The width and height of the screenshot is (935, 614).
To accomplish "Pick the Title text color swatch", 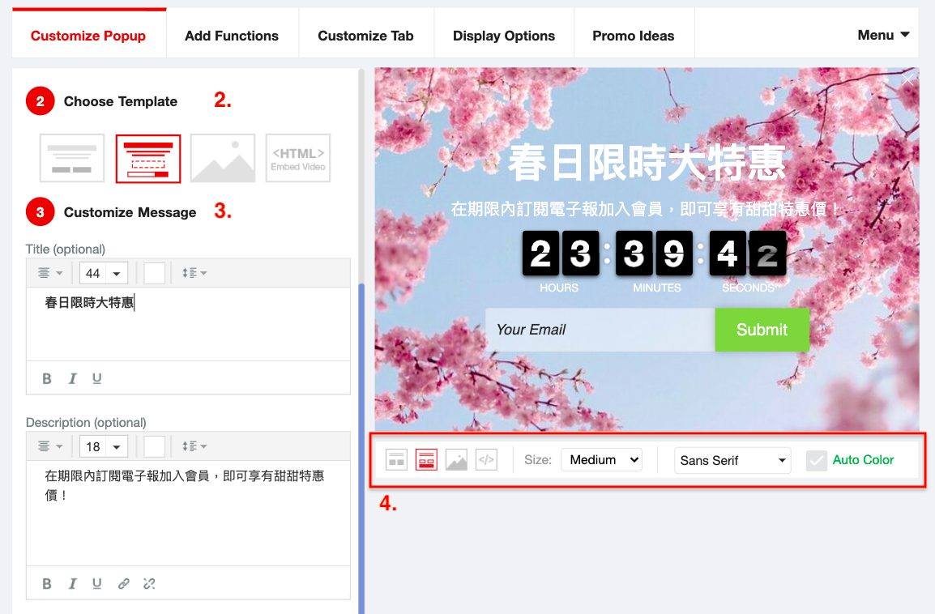I will 155,273.
